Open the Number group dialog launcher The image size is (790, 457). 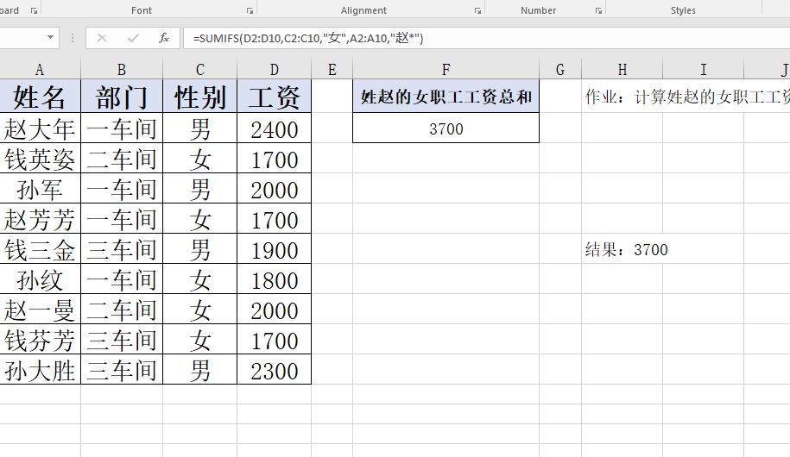[x=598, y=10]
